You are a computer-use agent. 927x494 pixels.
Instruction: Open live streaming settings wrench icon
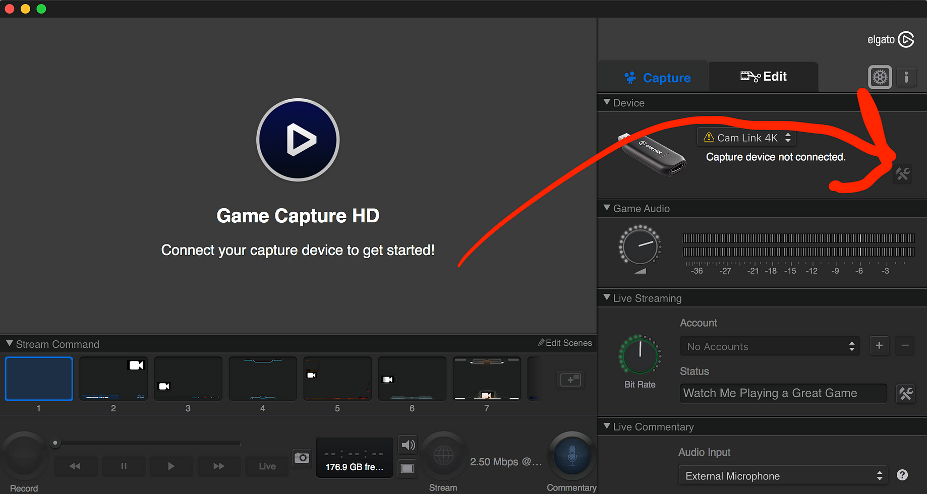906,393
